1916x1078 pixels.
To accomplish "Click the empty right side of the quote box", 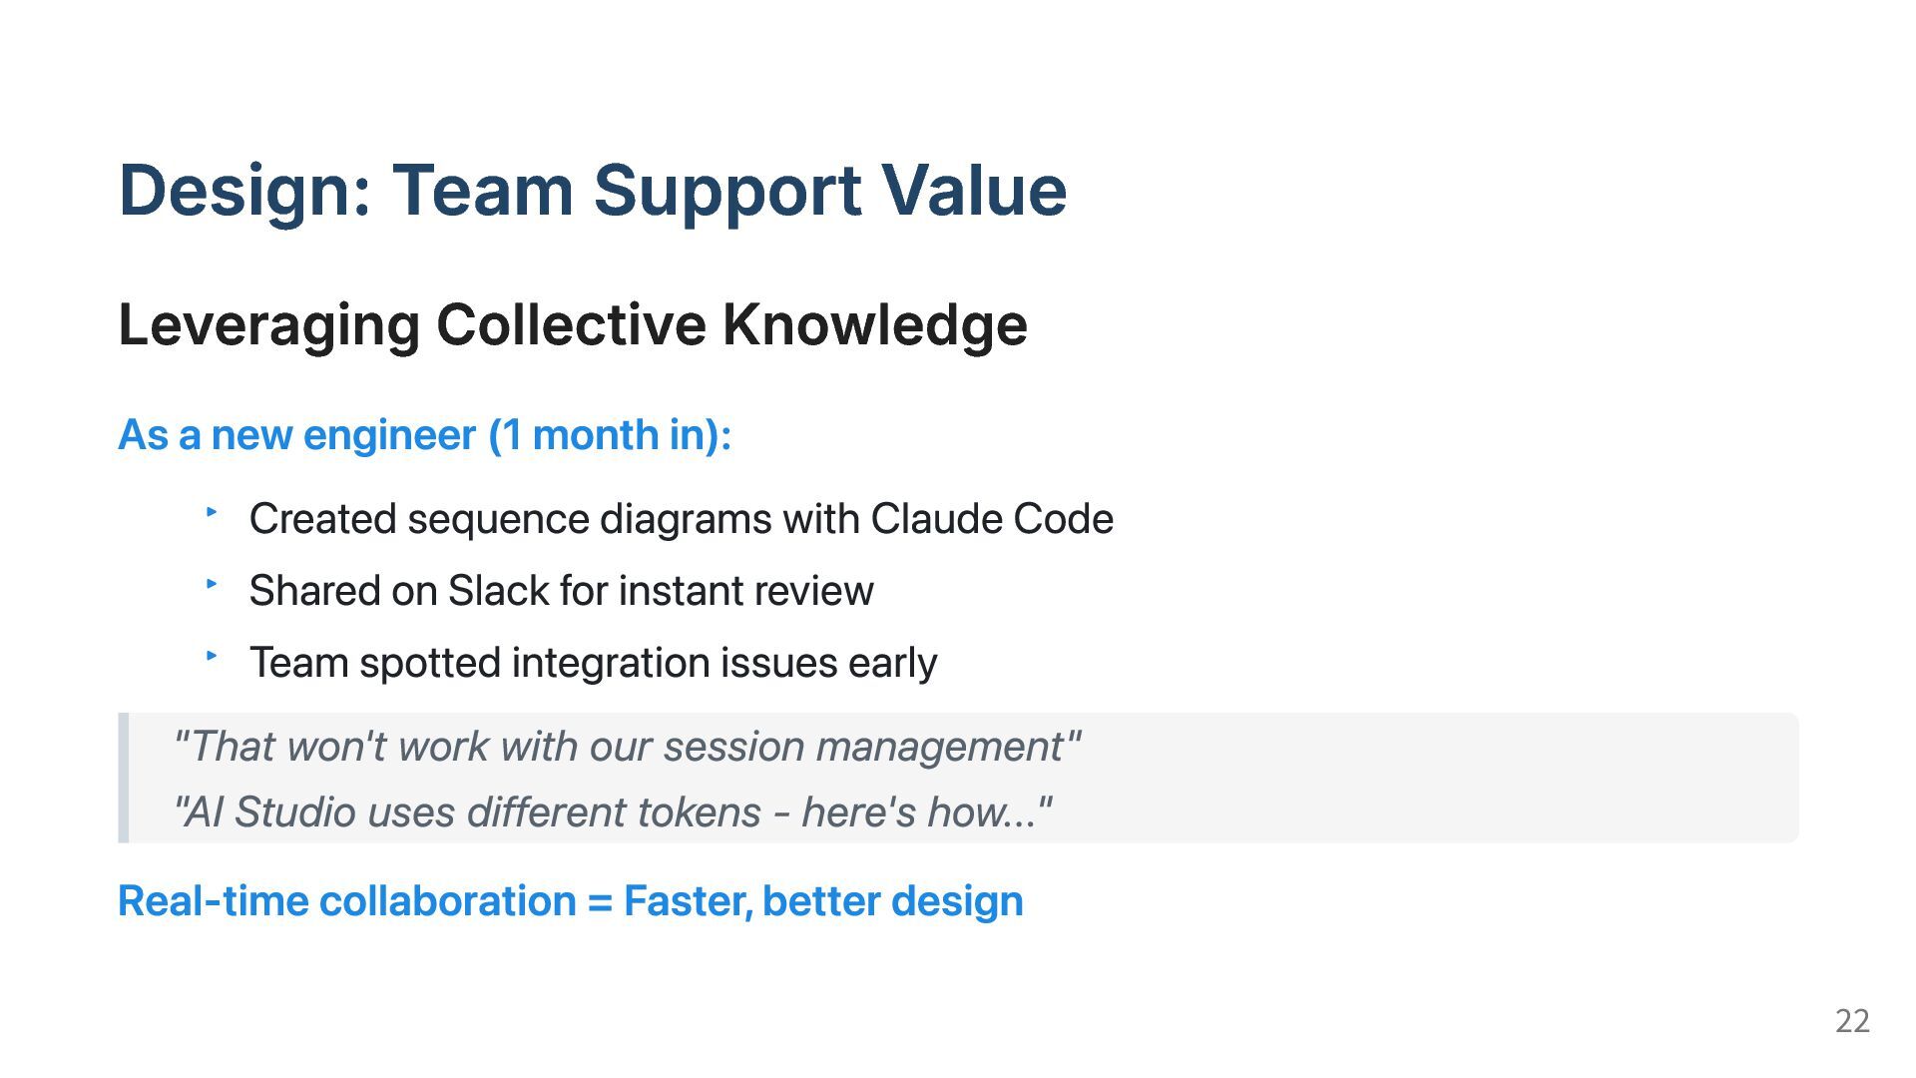I will [x=1447, y=778].
